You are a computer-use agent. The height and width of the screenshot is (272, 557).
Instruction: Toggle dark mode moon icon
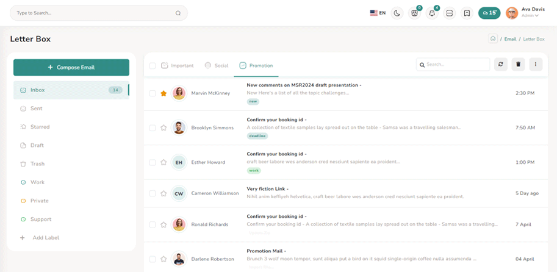pyautogui.click(x=397, y=13)
